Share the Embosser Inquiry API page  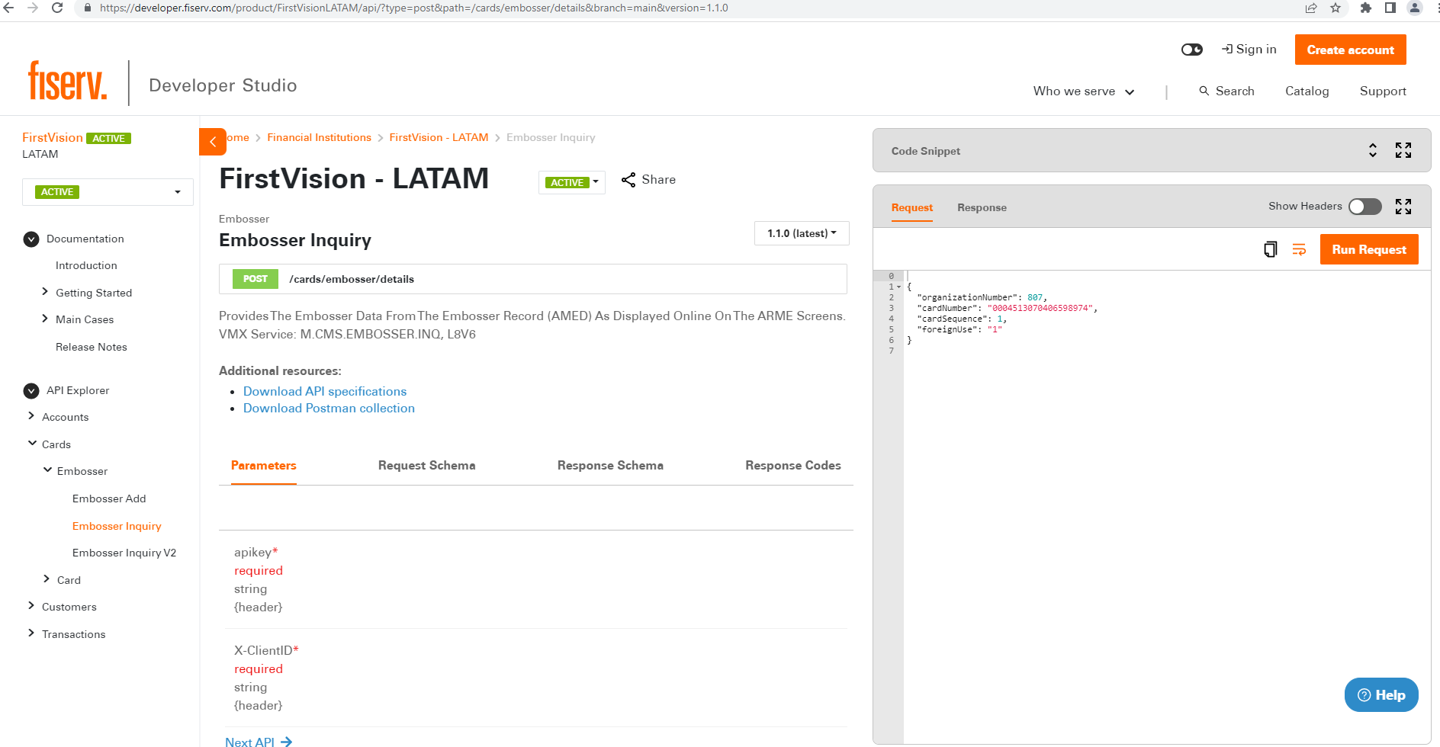coord(648,180)
